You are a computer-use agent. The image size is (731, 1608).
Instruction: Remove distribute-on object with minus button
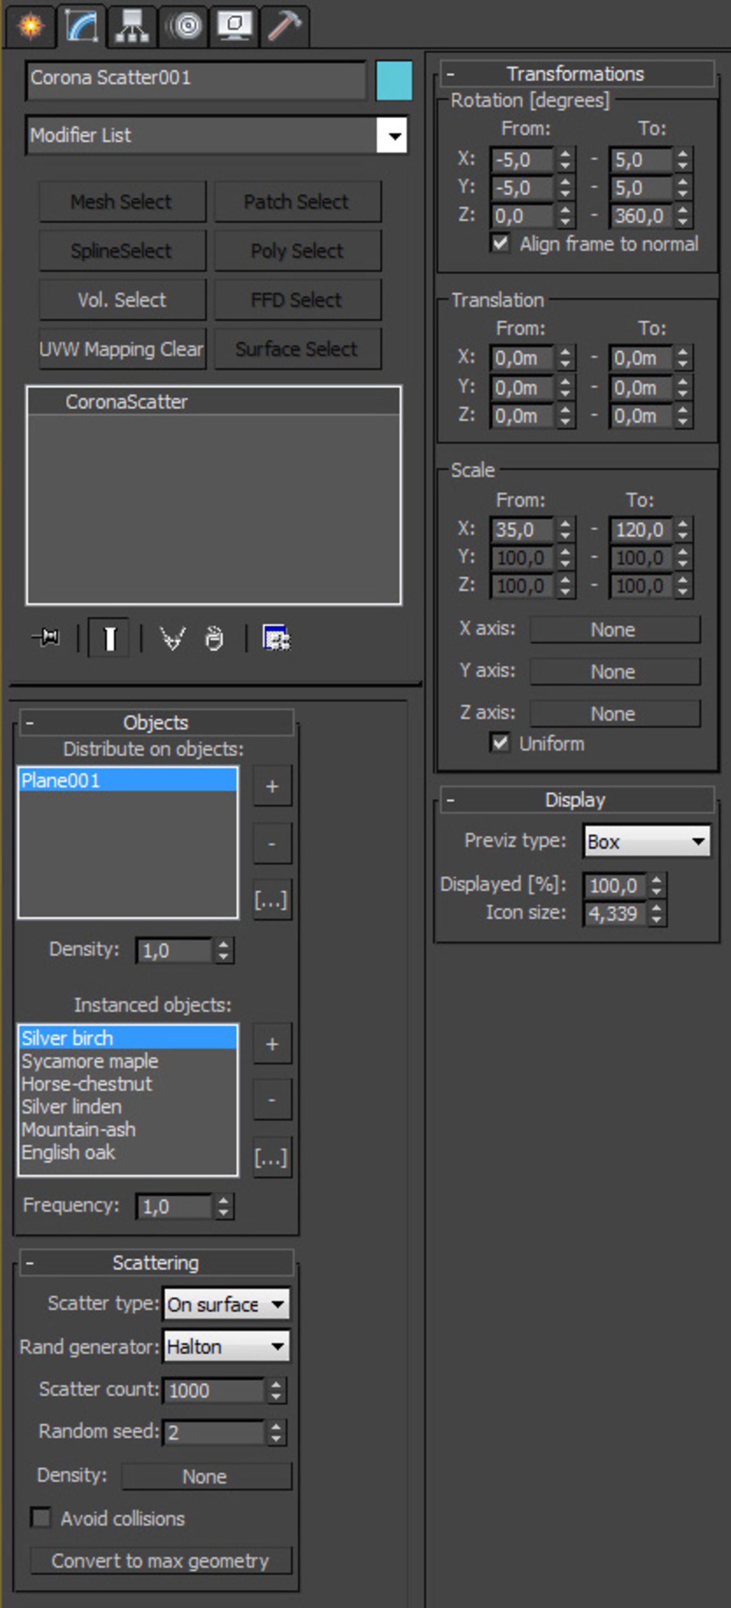272,843
